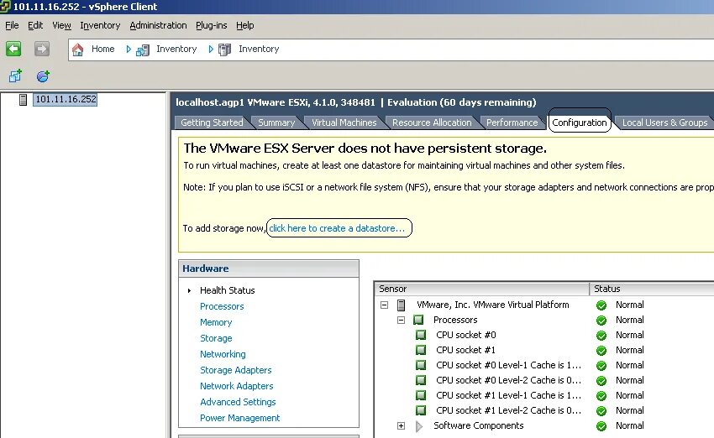Open the View menu
Viewport: 714px width, 438px height.
click(x=61, y=25)
